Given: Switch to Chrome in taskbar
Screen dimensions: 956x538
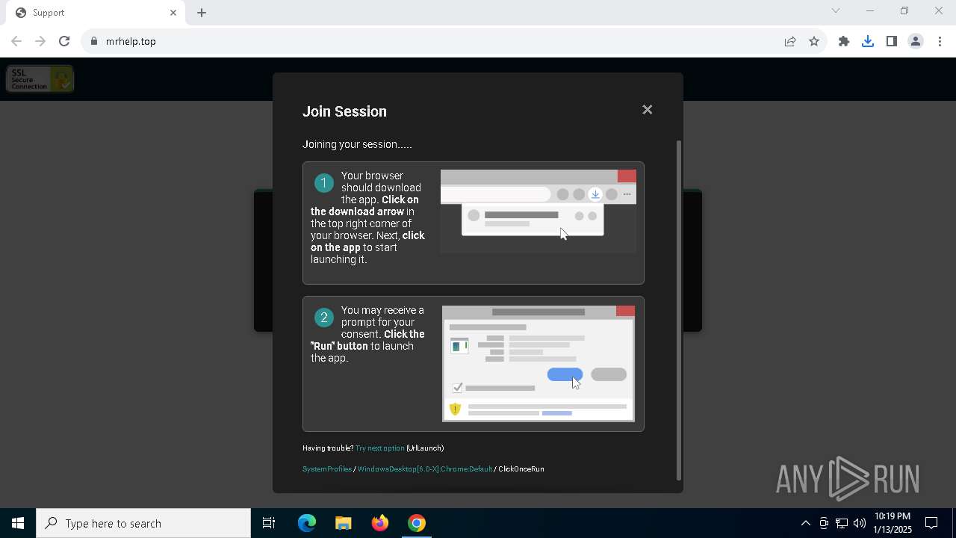Looking at the screenshot, I should point(417,523).
